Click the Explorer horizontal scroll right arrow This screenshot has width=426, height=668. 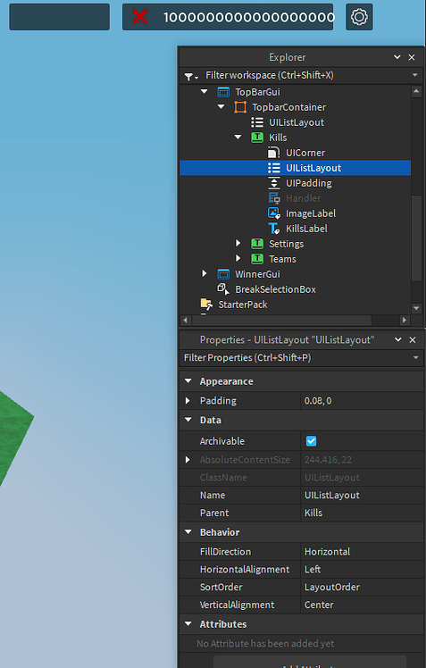(405, 320)
